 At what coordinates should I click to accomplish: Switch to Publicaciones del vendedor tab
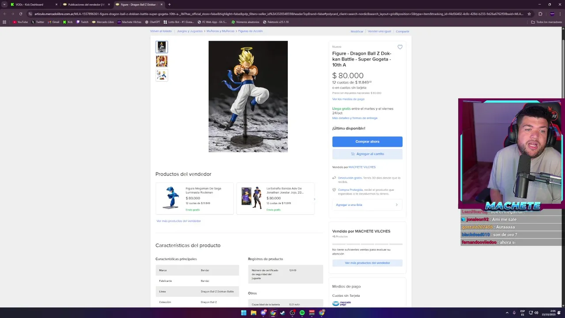tap(86, 4)
